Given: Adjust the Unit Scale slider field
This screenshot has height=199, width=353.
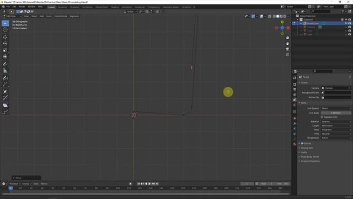Looking at the screenshot, I should tap(336, 113).
